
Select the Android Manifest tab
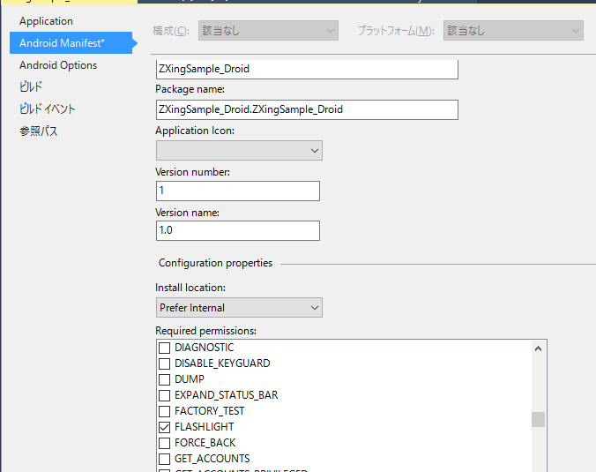(x=71, y=43)
